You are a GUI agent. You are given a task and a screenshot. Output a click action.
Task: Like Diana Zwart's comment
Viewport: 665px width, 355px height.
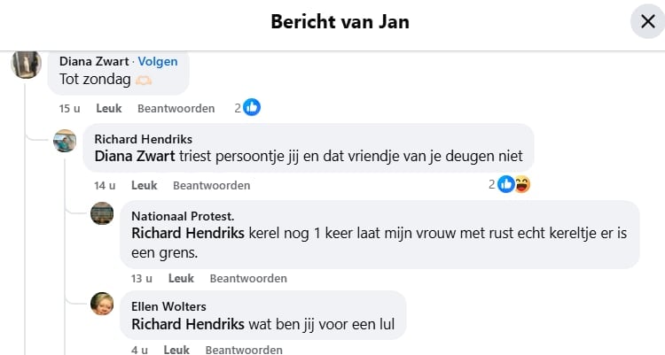(x=109, y=108)
